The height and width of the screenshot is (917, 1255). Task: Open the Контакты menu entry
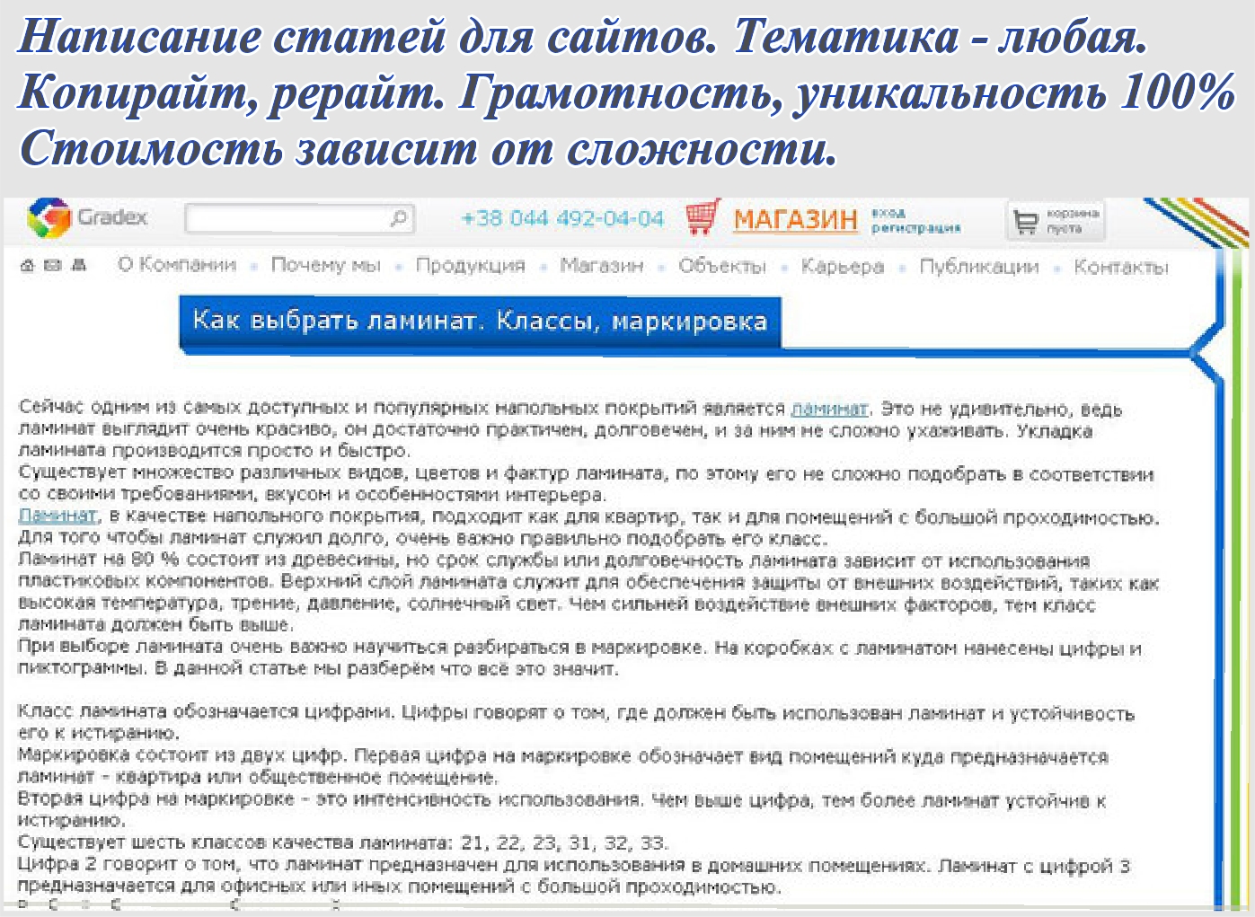[1122, 265]
